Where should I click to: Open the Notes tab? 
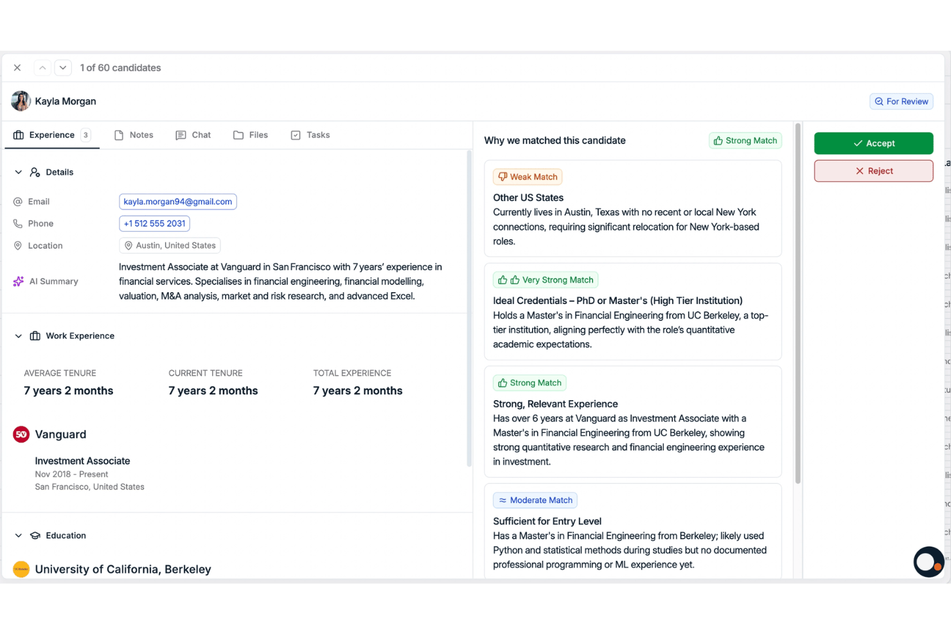tap(134, 135)
